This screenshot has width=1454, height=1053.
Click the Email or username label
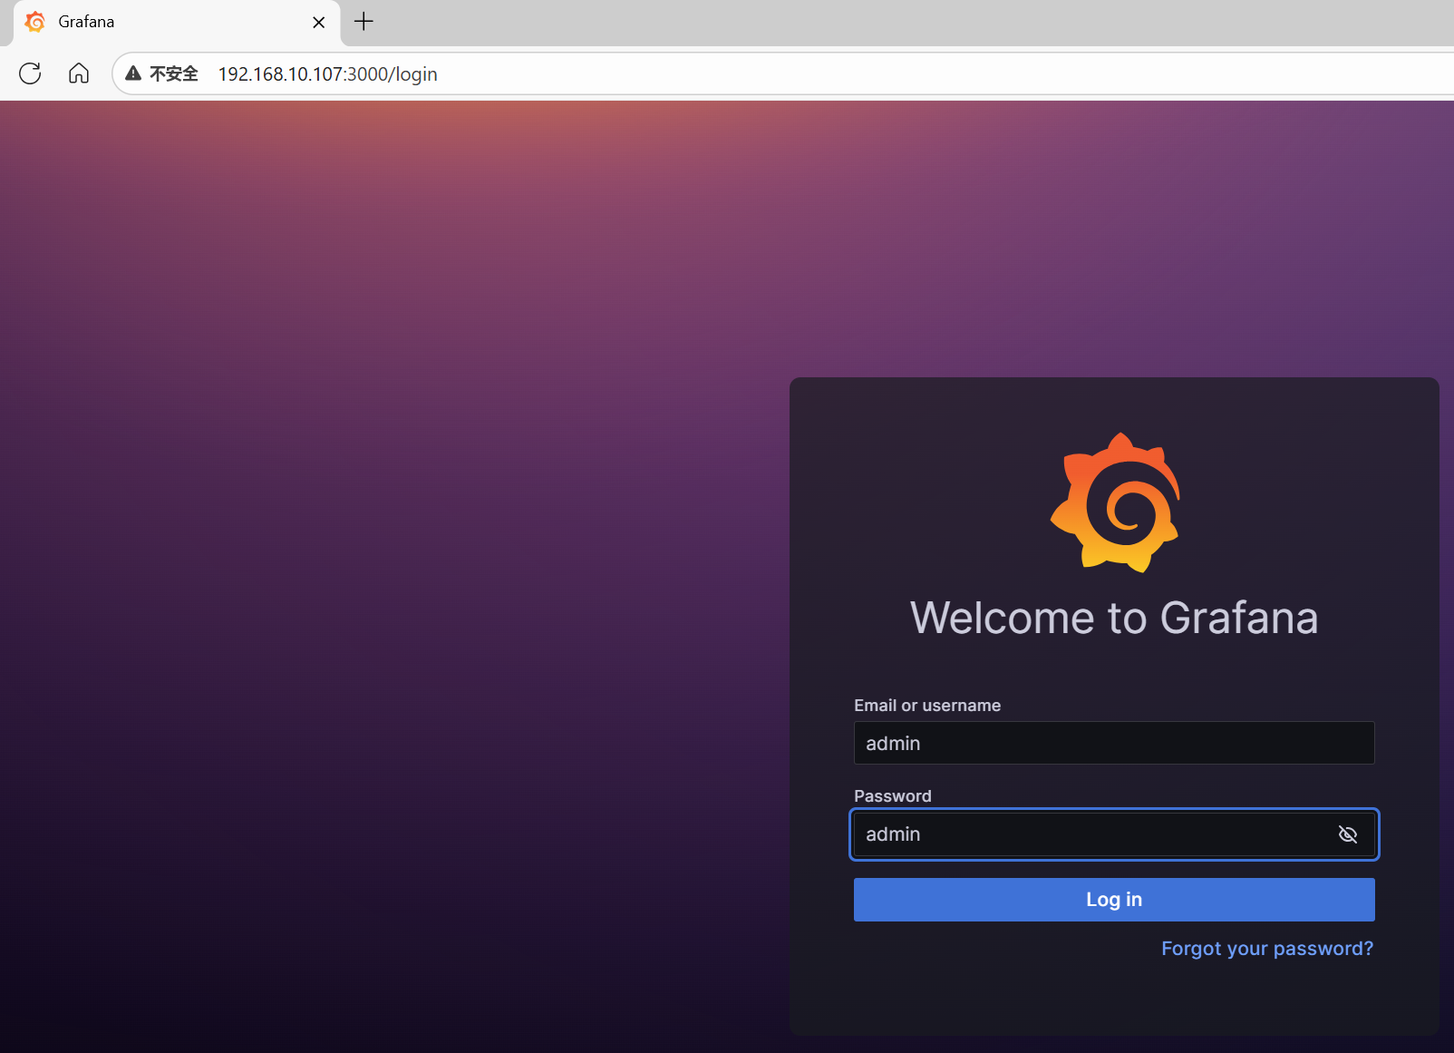click(927, 706)
